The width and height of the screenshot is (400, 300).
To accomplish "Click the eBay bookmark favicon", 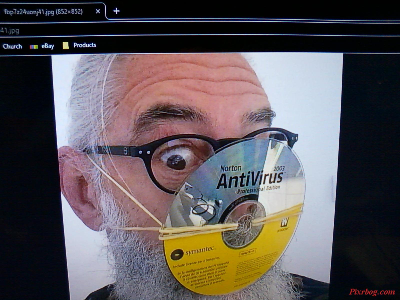I will click(34, 47).
